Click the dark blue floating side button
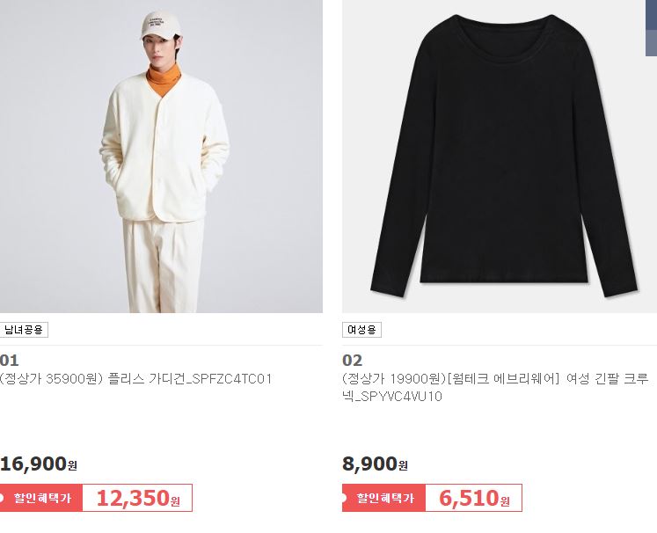 (x=651, y=15)
